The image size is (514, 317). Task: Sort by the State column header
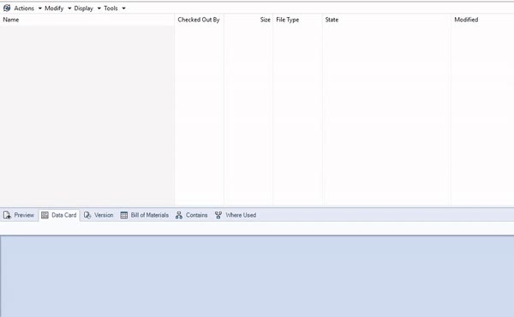pyautogui.click(x=387, y=20)
